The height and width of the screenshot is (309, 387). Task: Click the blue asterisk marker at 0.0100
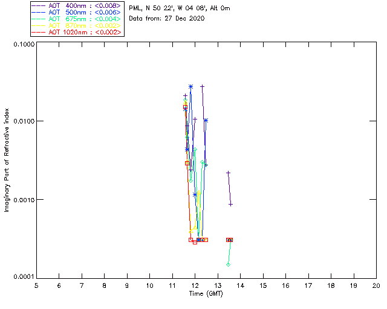pyautogui.click(x=206, y=120)
